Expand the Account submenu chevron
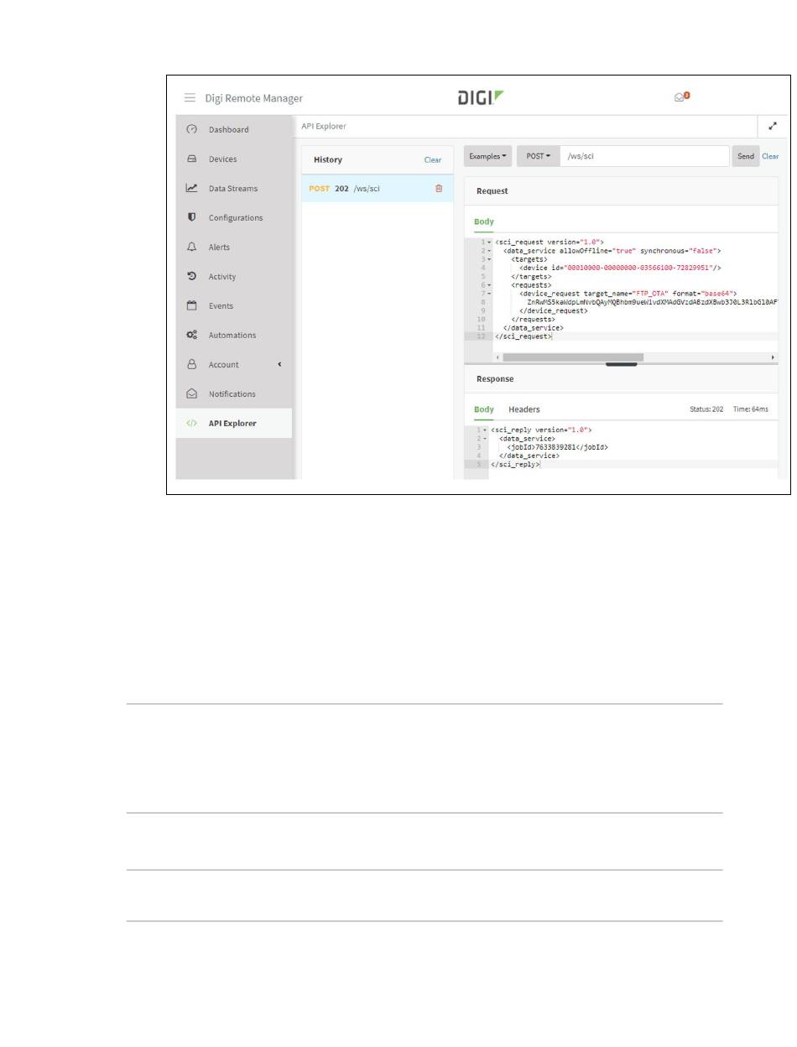The height and width of the screenshot is (1047, 797). tap(279, 364)
